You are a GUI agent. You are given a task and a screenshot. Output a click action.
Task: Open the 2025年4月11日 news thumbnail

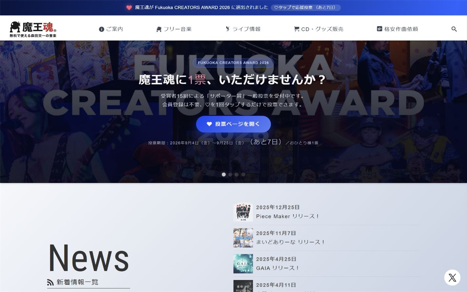coord(243,286)
